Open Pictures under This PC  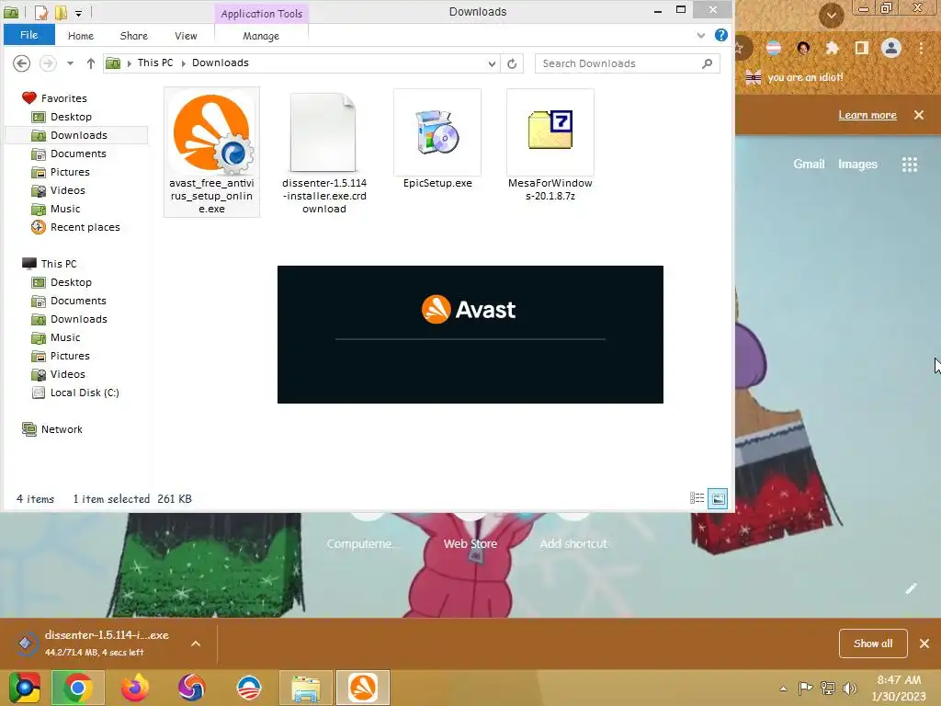70,356
